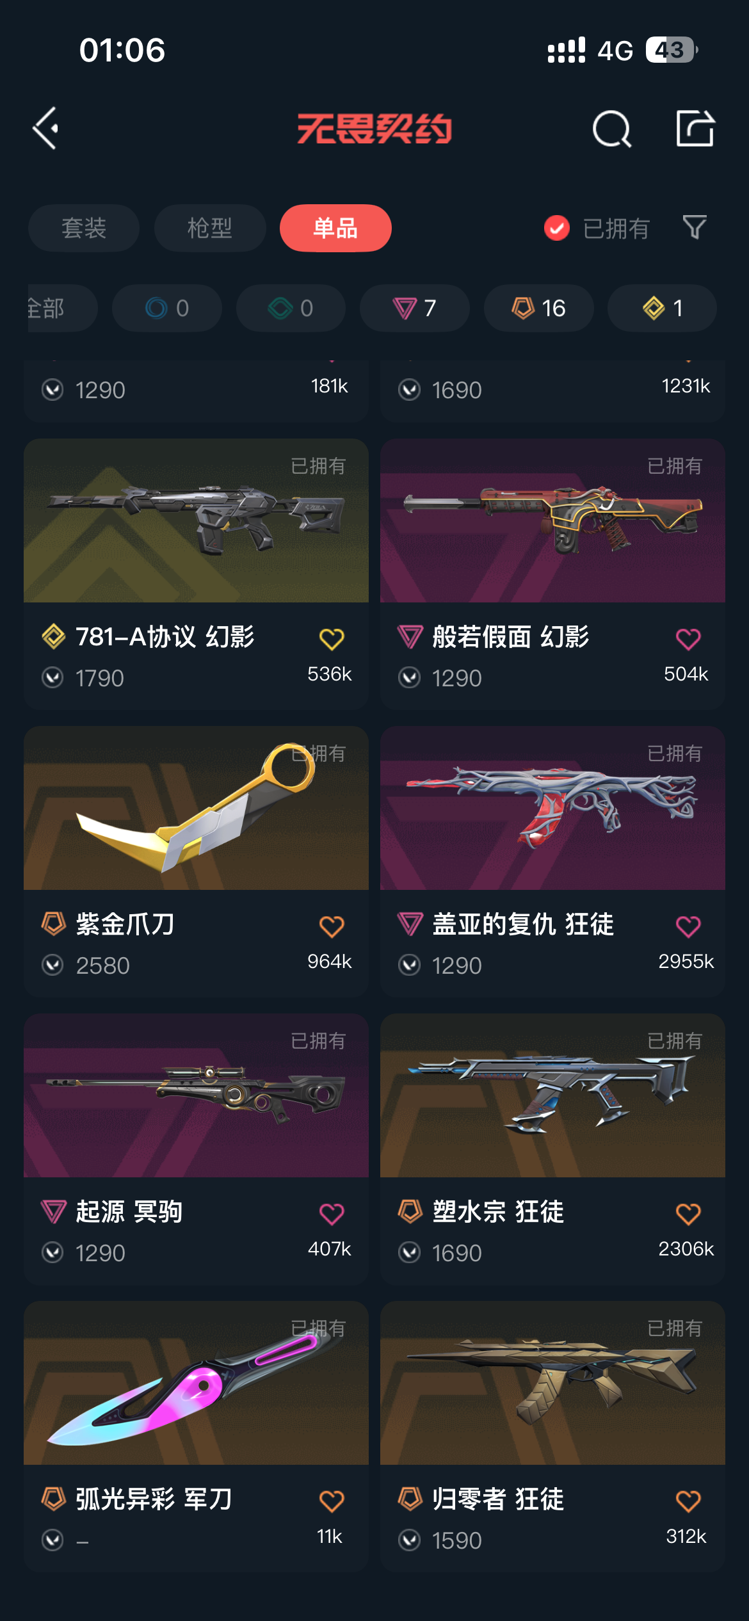Filter by orange tier showing 16
This screenshot has height=1621, width=749.
(x=539, y=308)
